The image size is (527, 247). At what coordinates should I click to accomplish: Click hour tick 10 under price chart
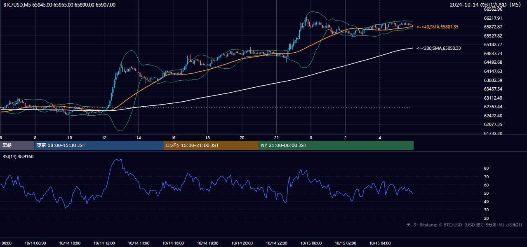pos(70,138)
